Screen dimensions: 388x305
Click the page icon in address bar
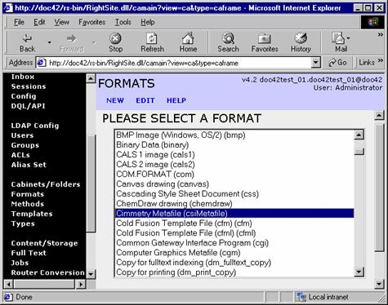(41, 63)
